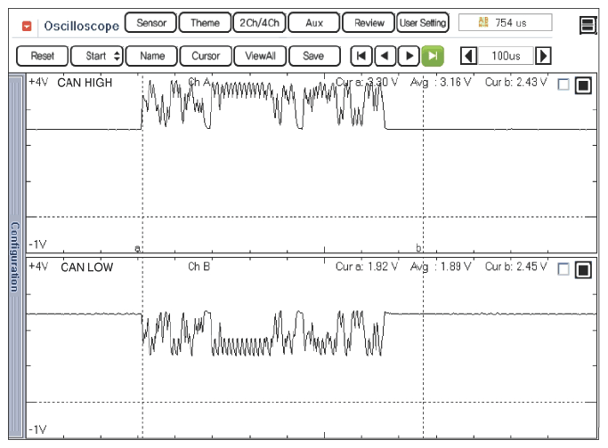Select the Aux button
The height and width of the screenshot is (448, 608).
click(x=314, y=23)
